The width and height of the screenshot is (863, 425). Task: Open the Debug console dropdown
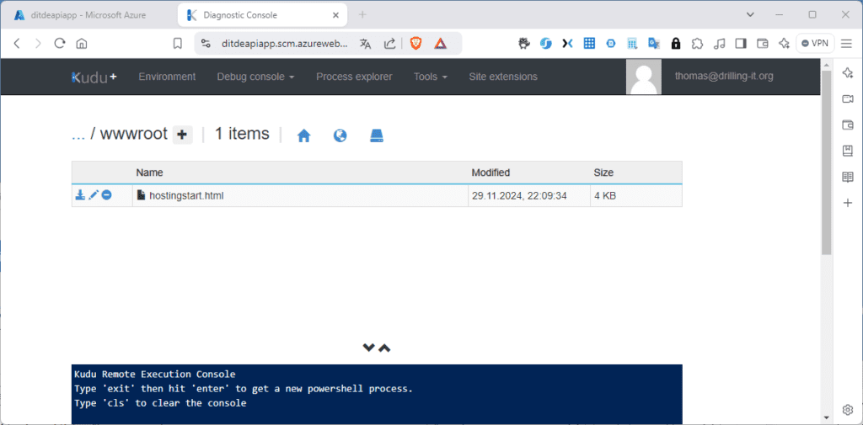255,77
